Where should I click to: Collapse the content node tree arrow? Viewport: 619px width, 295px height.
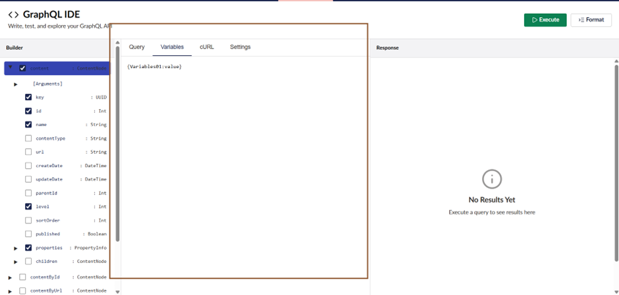click(11, 68)
